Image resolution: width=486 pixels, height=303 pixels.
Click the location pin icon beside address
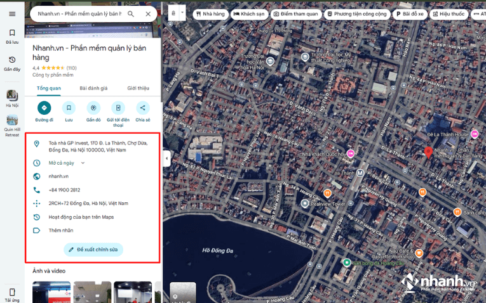(x=37, y=144)
